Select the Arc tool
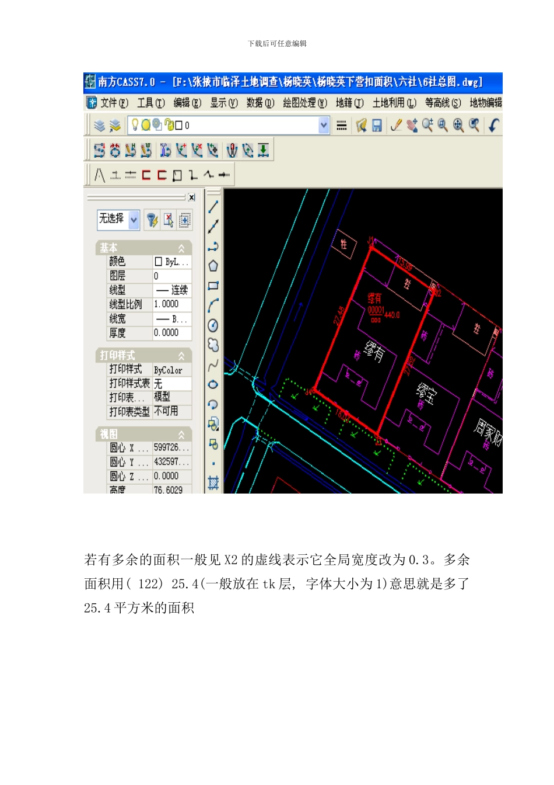Viewport: 554px width, 785px height. [213, 305]
